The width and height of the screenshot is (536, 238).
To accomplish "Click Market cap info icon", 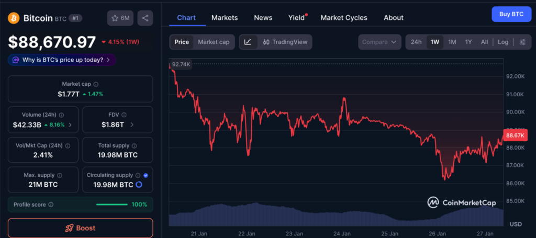I will [x=96, y=84].
